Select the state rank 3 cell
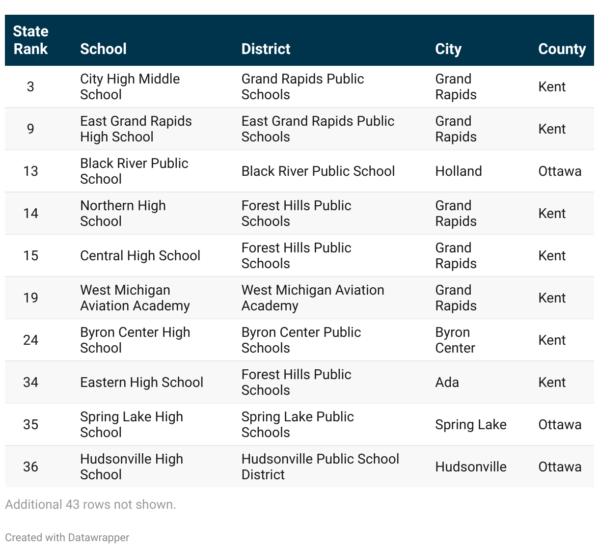The height and width of the screenshot is (549, 599). [30, 86]
